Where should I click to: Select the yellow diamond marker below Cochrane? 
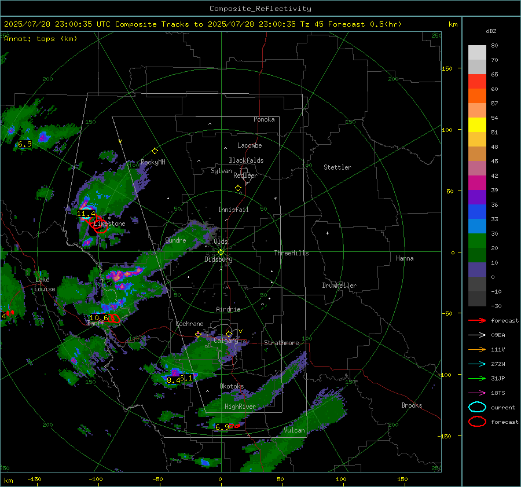(198, 335)
